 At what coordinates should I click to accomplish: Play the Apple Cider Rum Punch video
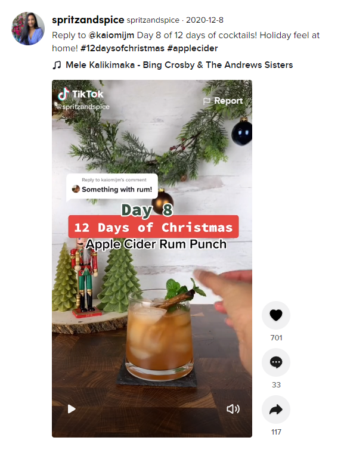(72, 409)
